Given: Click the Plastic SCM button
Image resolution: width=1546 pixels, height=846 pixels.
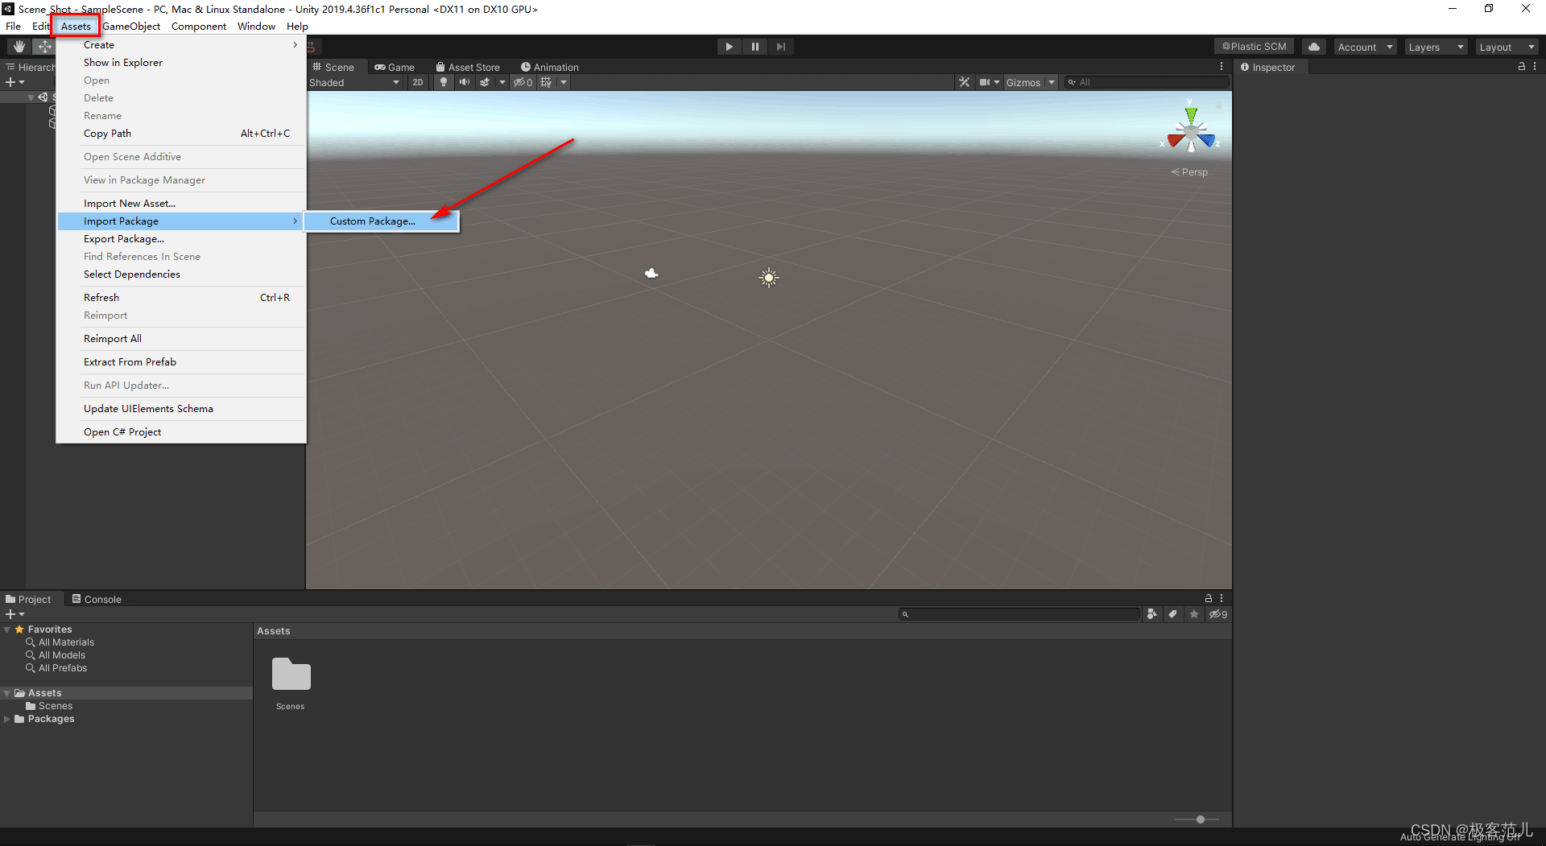Looking at the screenshot, I should click(1254, 47).
